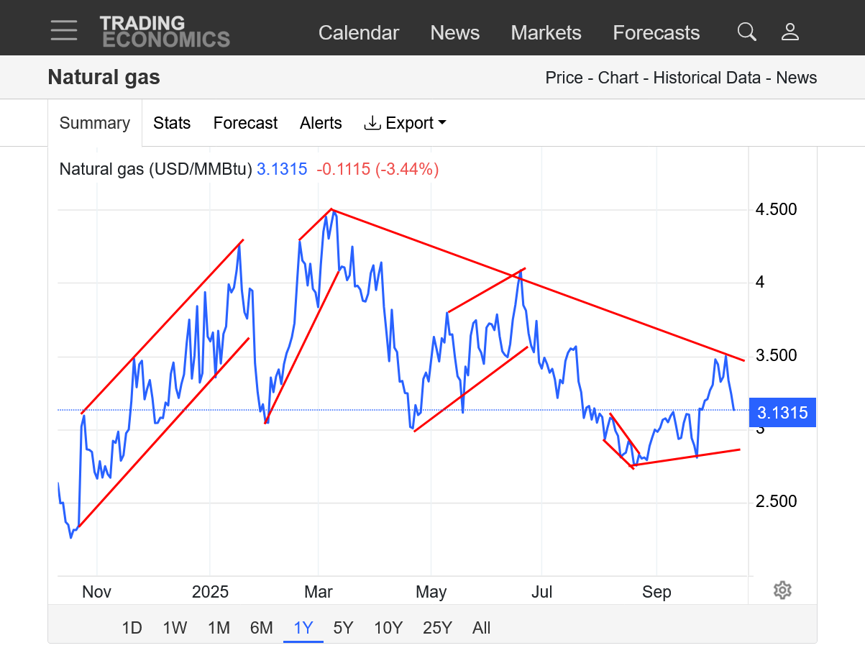Set chart range to 1M
This screenshot has height=671, width=865.
(x=219, y=628)
